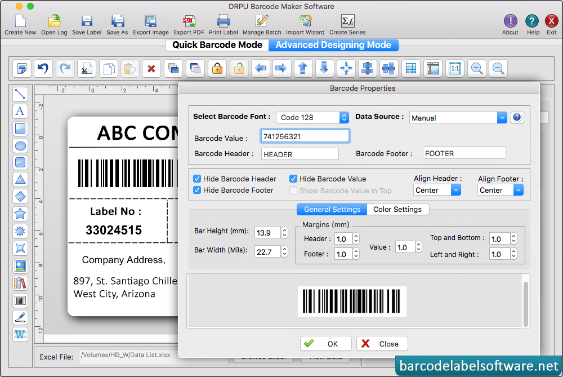Click the Close button
563x377 pixels.
pyautogui.click(x=382, y=344)
